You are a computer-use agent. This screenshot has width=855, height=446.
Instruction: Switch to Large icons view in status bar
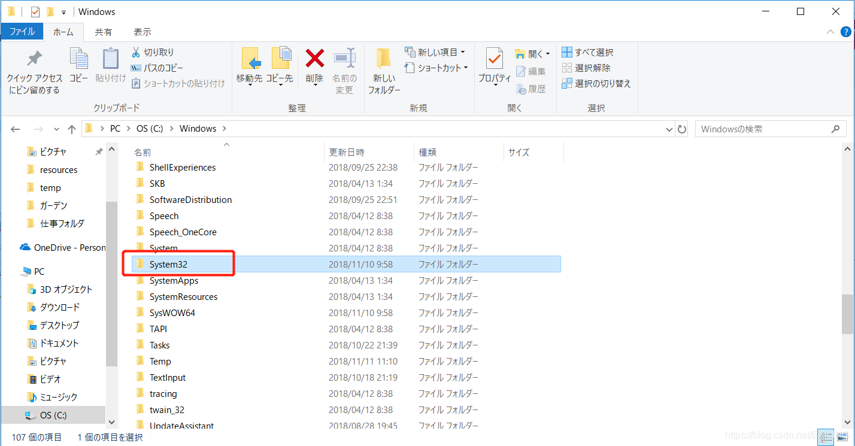[842, 437]
